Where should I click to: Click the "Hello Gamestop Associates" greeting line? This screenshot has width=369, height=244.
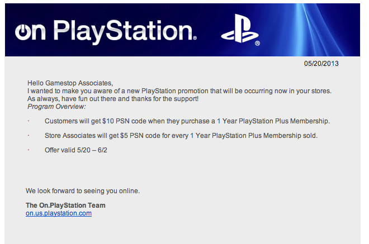pyautogui.click(x=70, y=83)
